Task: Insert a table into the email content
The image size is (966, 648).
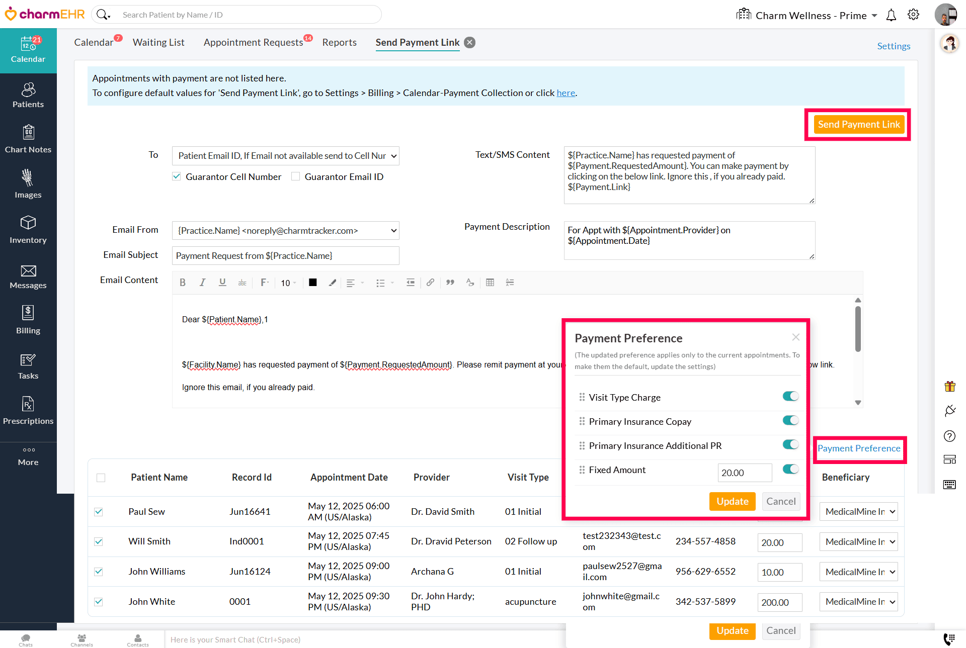Action: tap(490, 283)
